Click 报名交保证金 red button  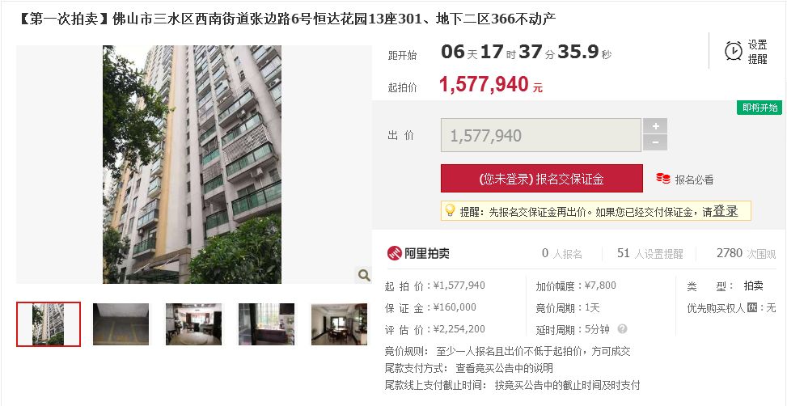pos(542,178)
